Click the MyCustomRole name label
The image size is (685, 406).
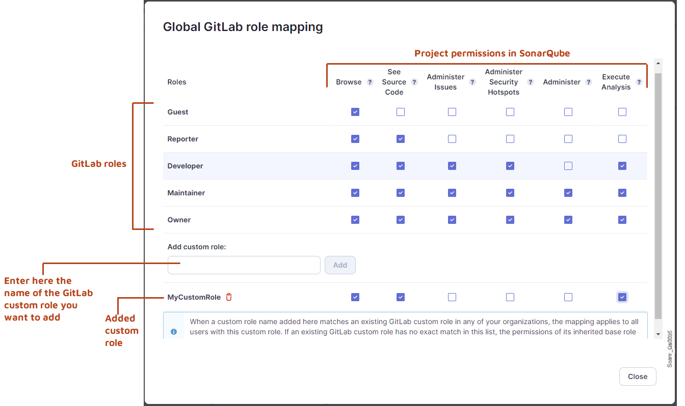click(x=194, y=297)
